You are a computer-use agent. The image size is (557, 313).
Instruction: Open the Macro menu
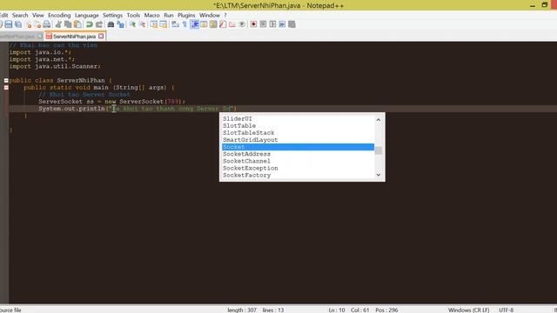click(x=151, y=16)
